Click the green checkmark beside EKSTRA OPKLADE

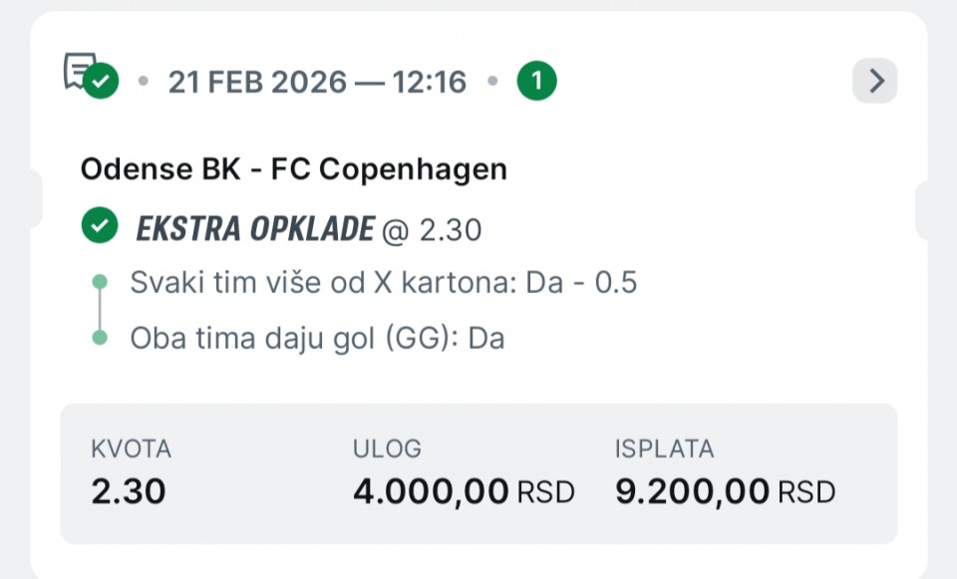(98, 228)
